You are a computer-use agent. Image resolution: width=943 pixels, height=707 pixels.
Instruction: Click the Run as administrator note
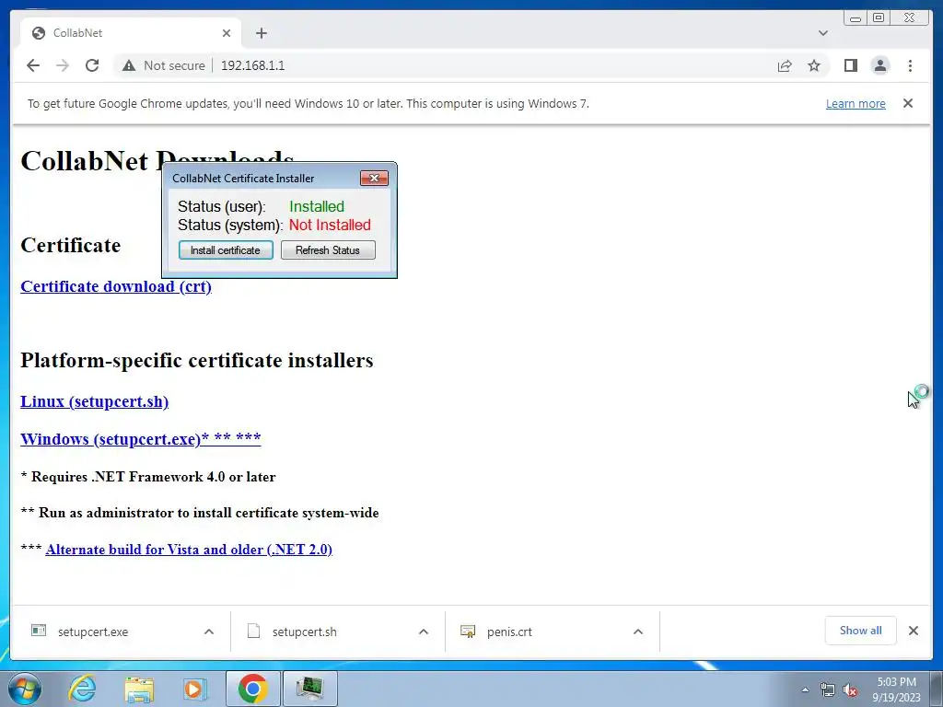click(200, 513)
